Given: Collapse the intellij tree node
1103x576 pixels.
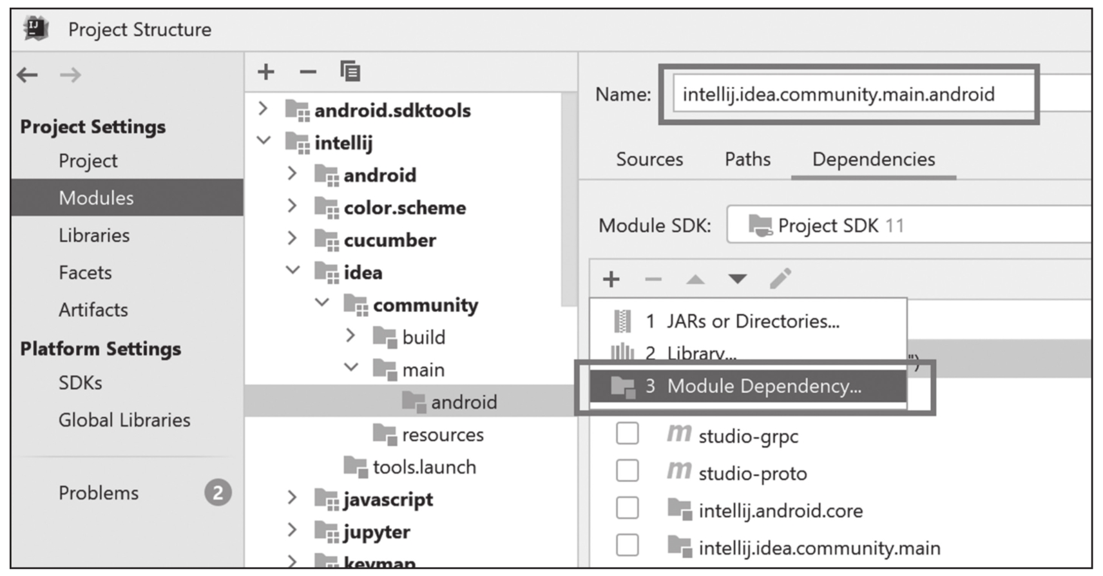Looking at the screenshot, I should tap(264, 140).
